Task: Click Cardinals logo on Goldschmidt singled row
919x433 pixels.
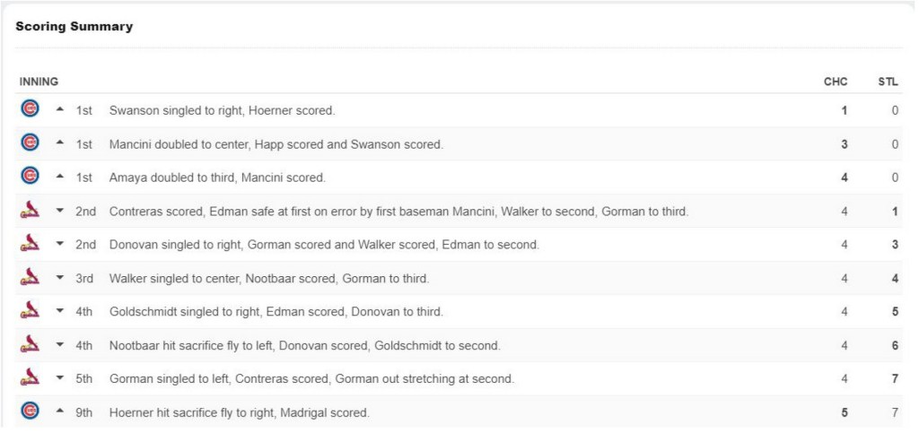Action: pos(30,311)
